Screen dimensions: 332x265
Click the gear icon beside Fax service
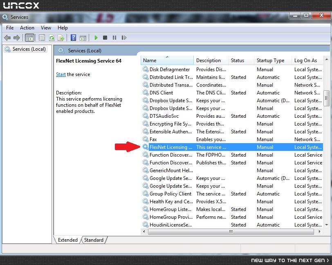point(146,139)
